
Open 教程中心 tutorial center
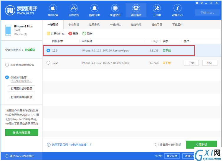point(178,10)
